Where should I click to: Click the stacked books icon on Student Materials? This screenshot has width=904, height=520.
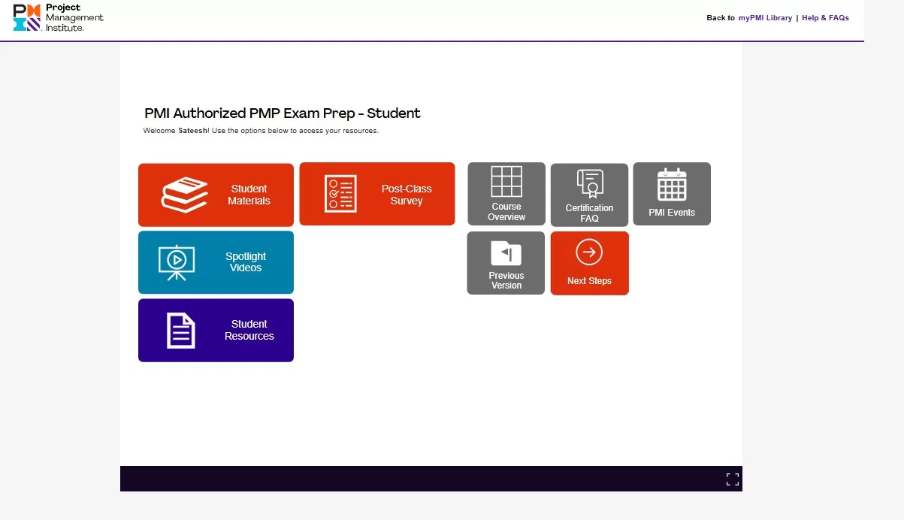tap(185, 195)
